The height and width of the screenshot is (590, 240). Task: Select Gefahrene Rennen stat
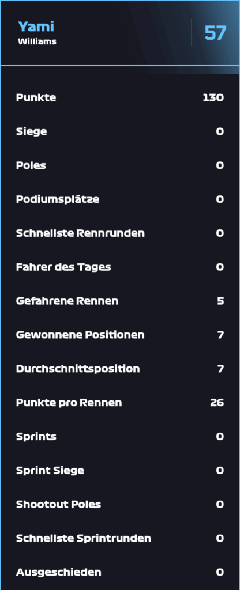[x=120, y=301]
